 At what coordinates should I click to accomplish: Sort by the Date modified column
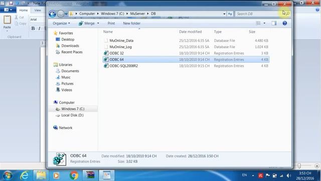tap(191, 32)
